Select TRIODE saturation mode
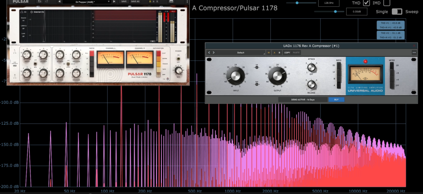423x194 pixels. pos(158,64)
